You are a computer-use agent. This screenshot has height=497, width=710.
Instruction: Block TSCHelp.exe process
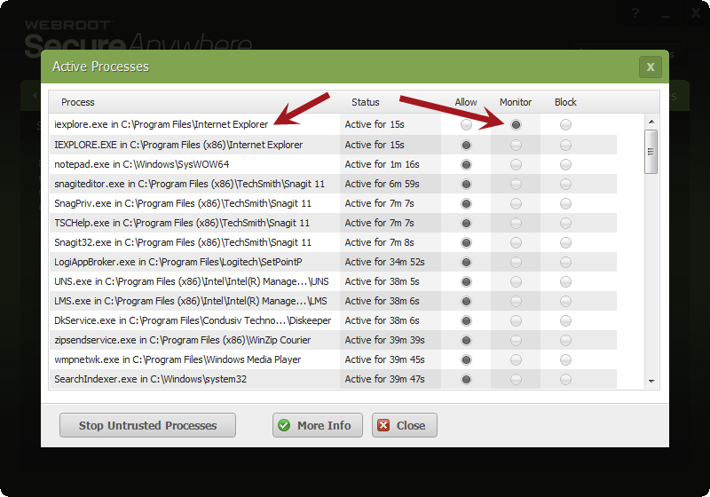[565, 223]
